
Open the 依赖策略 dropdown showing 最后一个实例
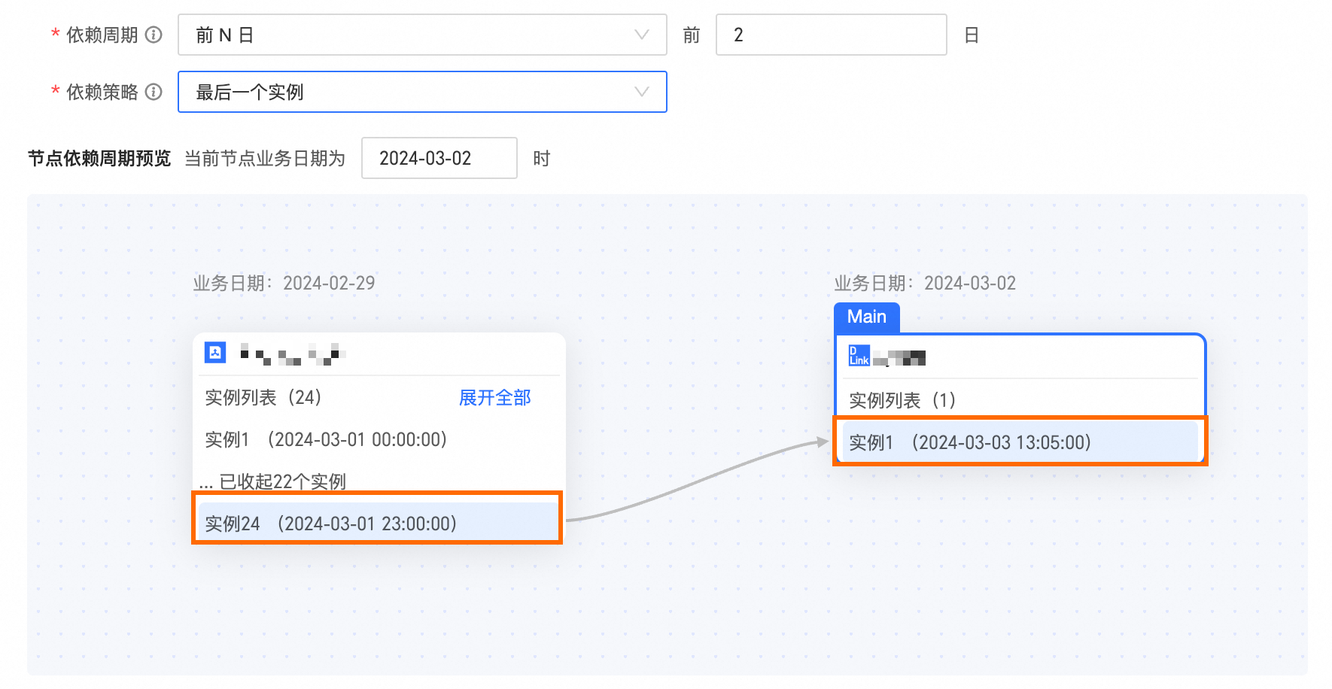422,92
